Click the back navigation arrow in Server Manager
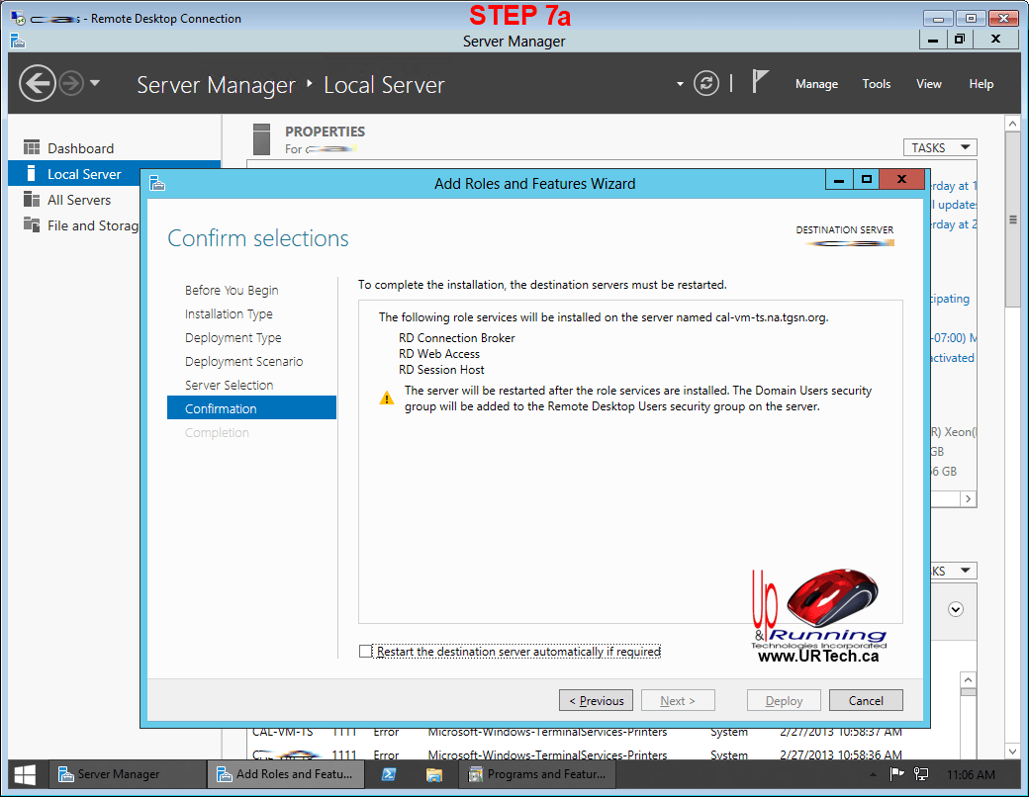1029x797 pixels. tap(38, 83)
